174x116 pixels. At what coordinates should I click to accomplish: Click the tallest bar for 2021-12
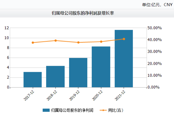[124, 59]
